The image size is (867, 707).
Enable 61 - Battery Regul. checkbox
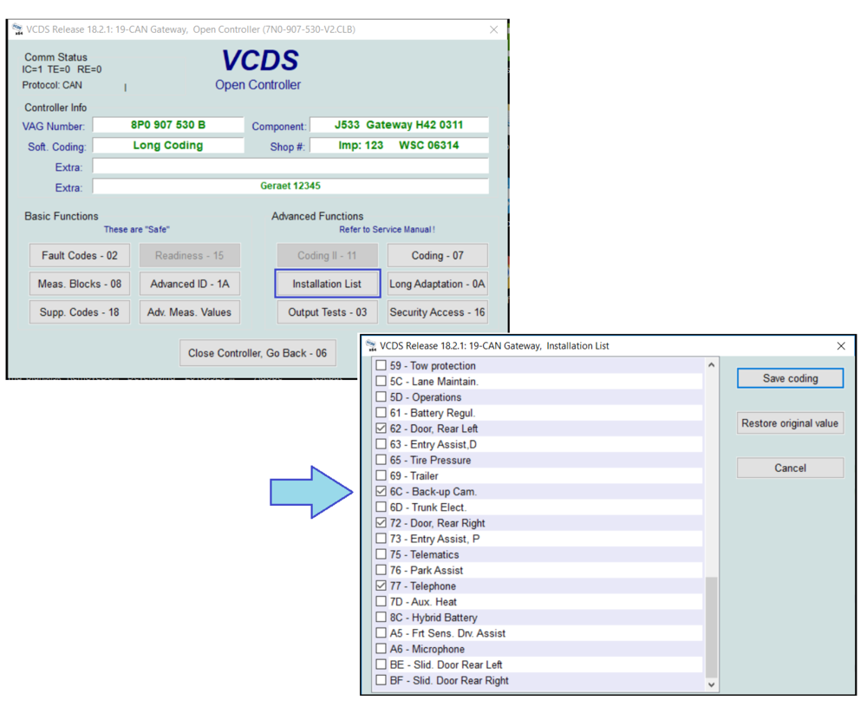tap(381, 413)
